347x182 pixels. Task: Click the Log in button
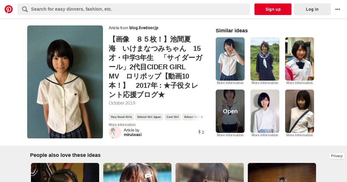(312, 9)
